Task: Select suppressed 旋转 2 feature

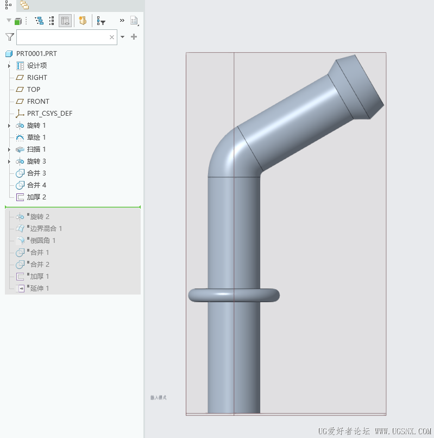Action: coord(40,217)
